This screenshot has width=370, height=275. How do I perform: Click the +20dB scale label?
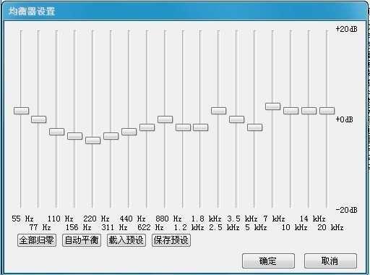(346, 29)
